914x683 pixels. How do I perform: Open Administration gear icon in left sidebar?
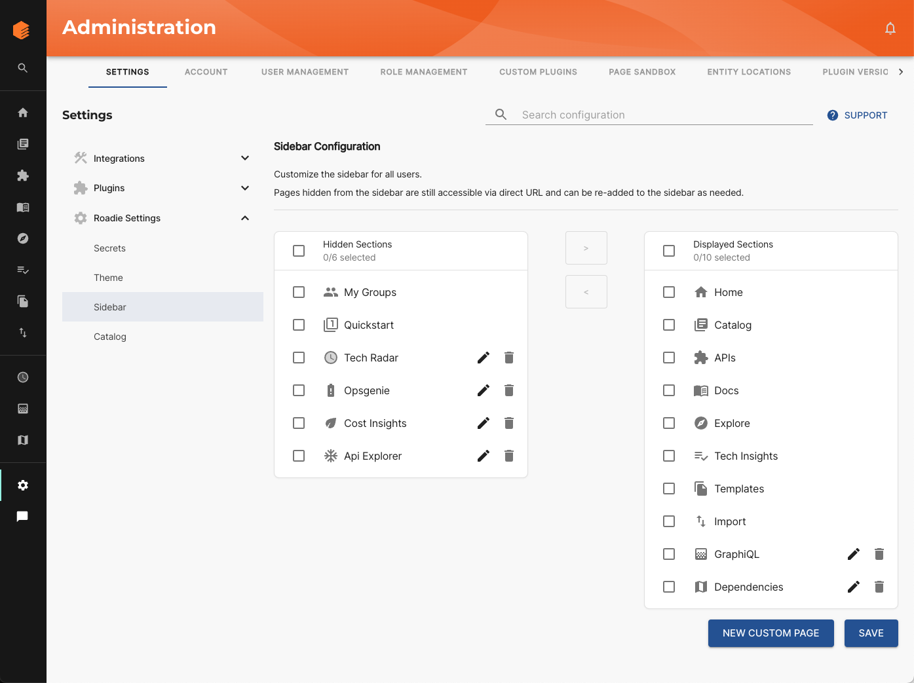click(x=23, y=485)
